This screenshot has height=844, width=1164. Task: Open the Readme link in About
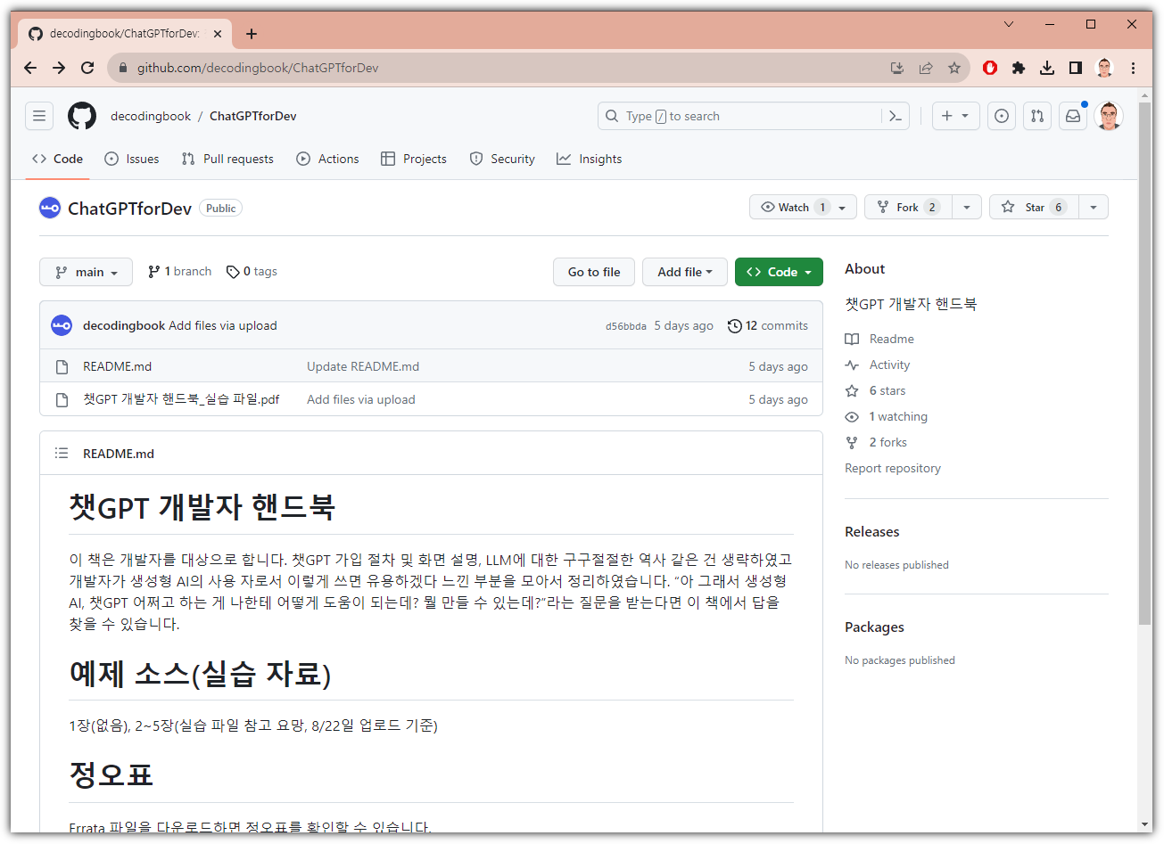pos(879,339)
